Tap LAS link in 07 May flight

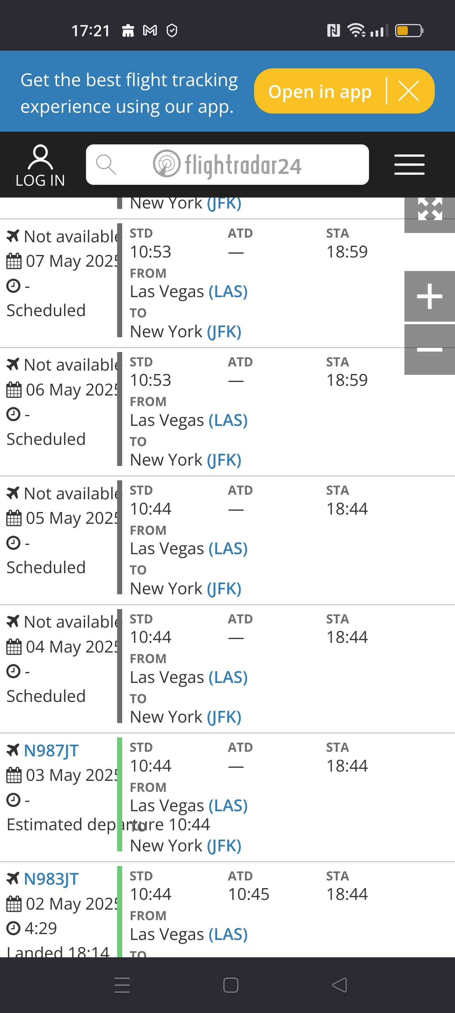point(228,292)
